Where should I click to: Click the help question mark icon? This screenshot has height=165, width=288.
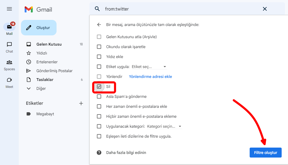pyautogui.click(x=99, y=153)
